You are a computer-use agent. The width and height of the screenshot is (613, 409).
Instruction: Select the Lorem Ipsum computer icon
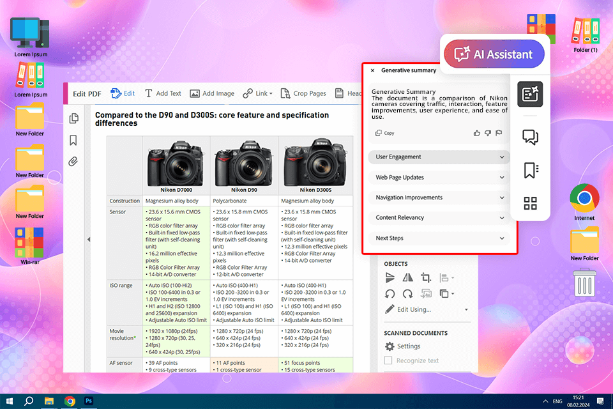tap(31, 38)
